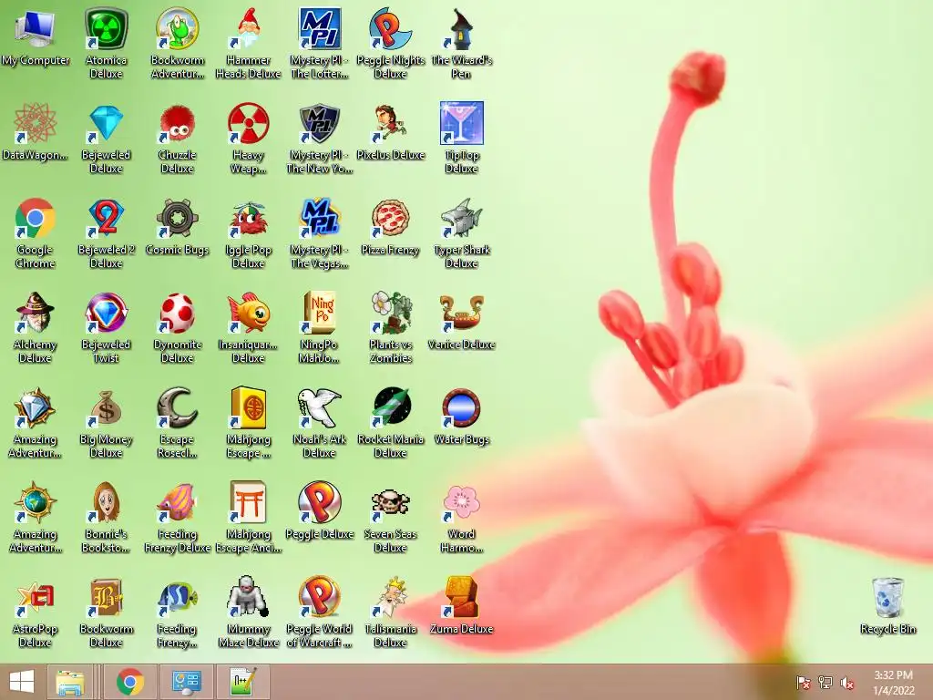The image size is (933, 700).
Task: Open Pixelus Deluxe icon
Action: 390,123
